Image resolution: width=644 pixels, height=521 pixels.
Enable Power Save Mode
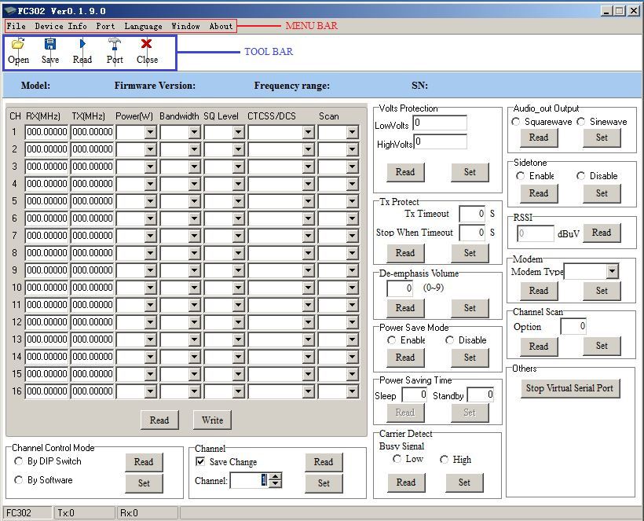391,340
